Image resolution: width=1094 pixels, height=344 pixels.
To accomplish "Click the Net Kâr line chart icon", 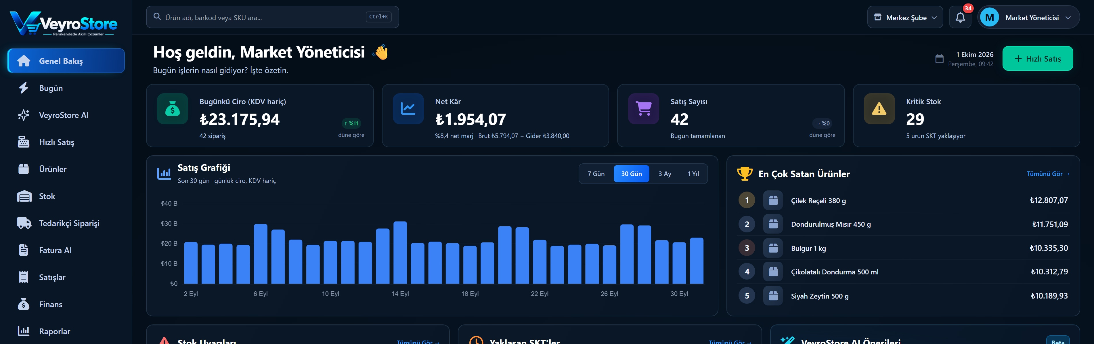I will click(408, 109).
